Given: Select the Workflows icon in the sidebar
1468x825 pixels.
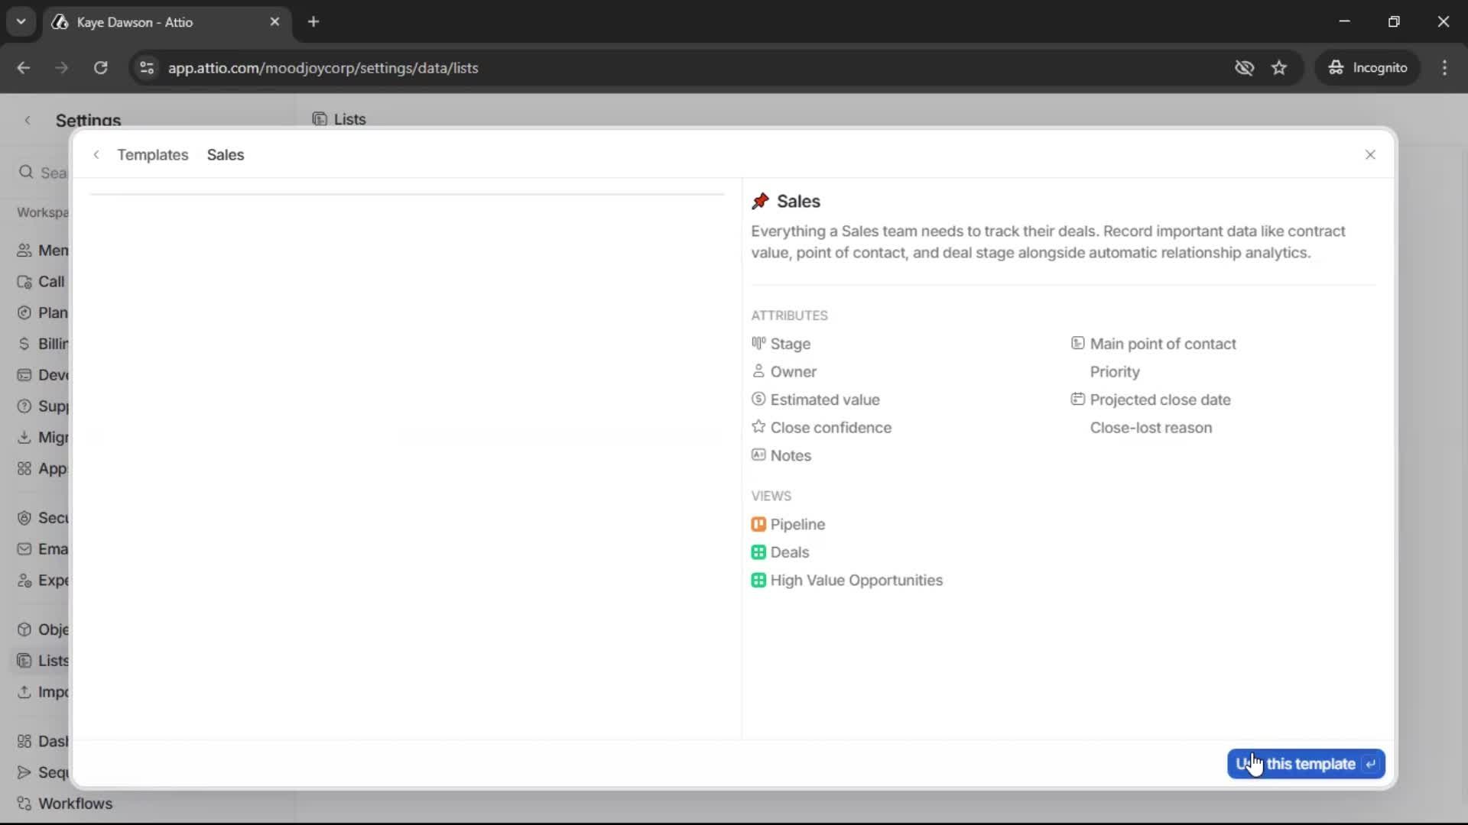Looking at the screenshot, I should point(24,803).
